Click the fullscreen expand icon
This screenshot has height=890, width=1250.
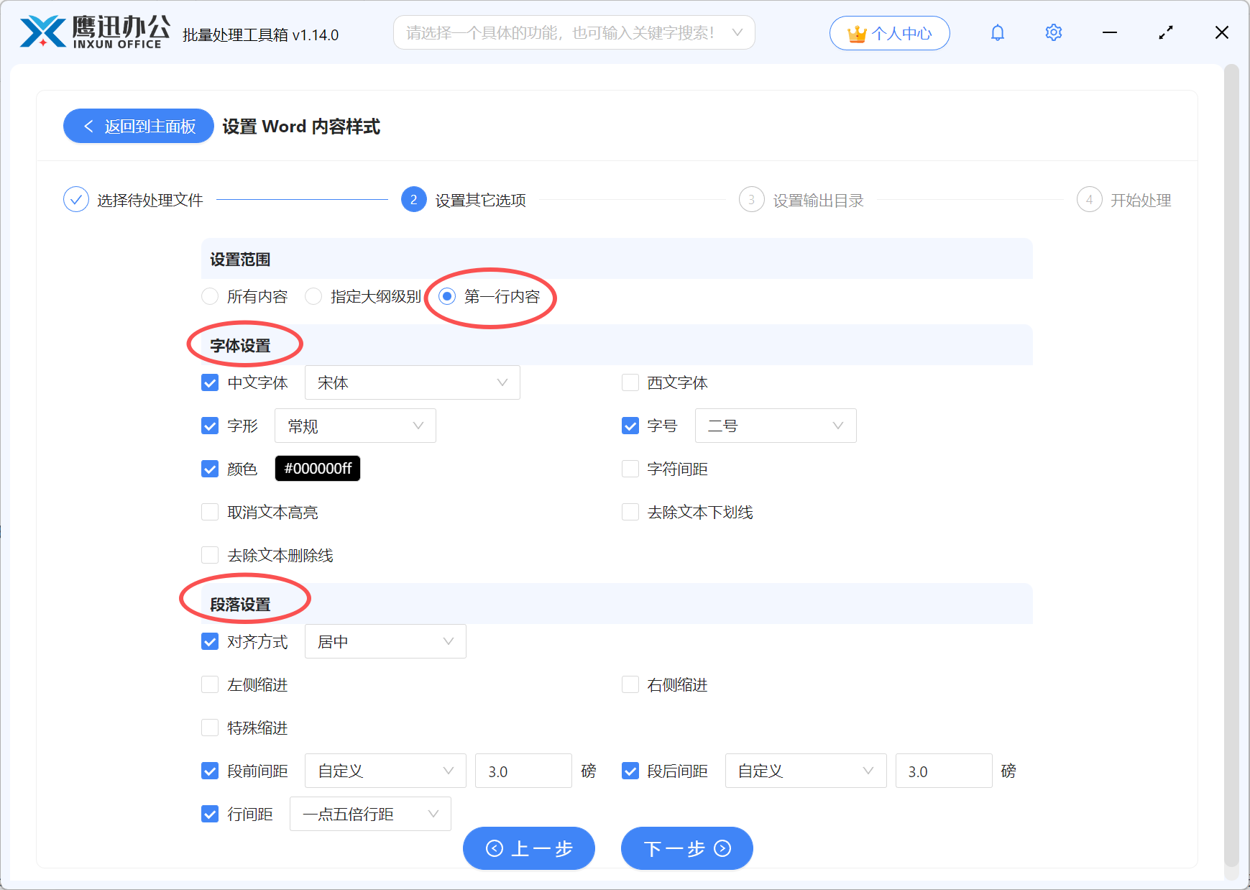(1166, 32)
